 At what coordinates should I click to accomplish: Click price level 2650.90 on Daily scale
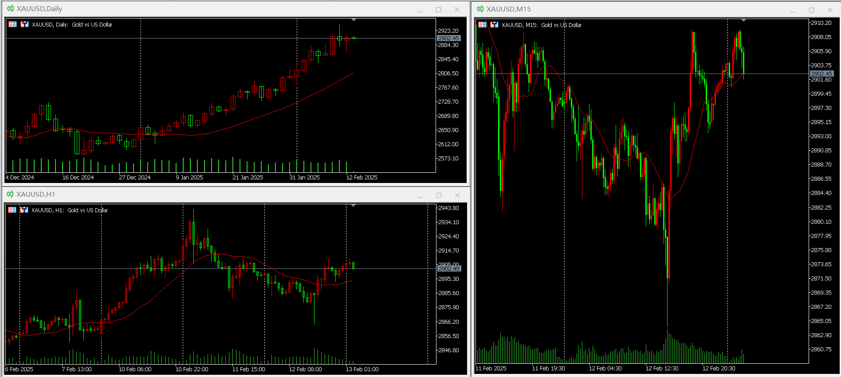448,130
